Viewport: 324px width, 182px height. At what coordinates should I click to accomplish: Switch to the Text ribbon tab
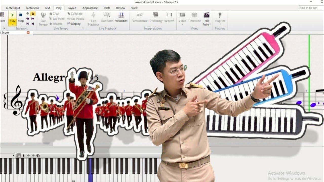(x=47, y=8)
